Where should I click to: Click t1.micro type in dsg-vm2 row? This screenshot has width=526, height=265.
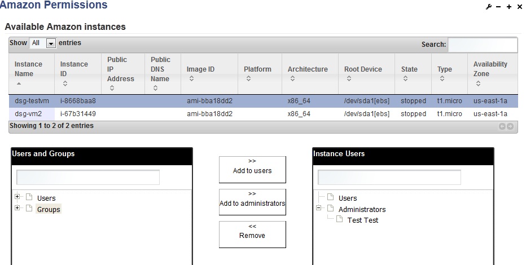pyautogui.click(x=449, y=114)
